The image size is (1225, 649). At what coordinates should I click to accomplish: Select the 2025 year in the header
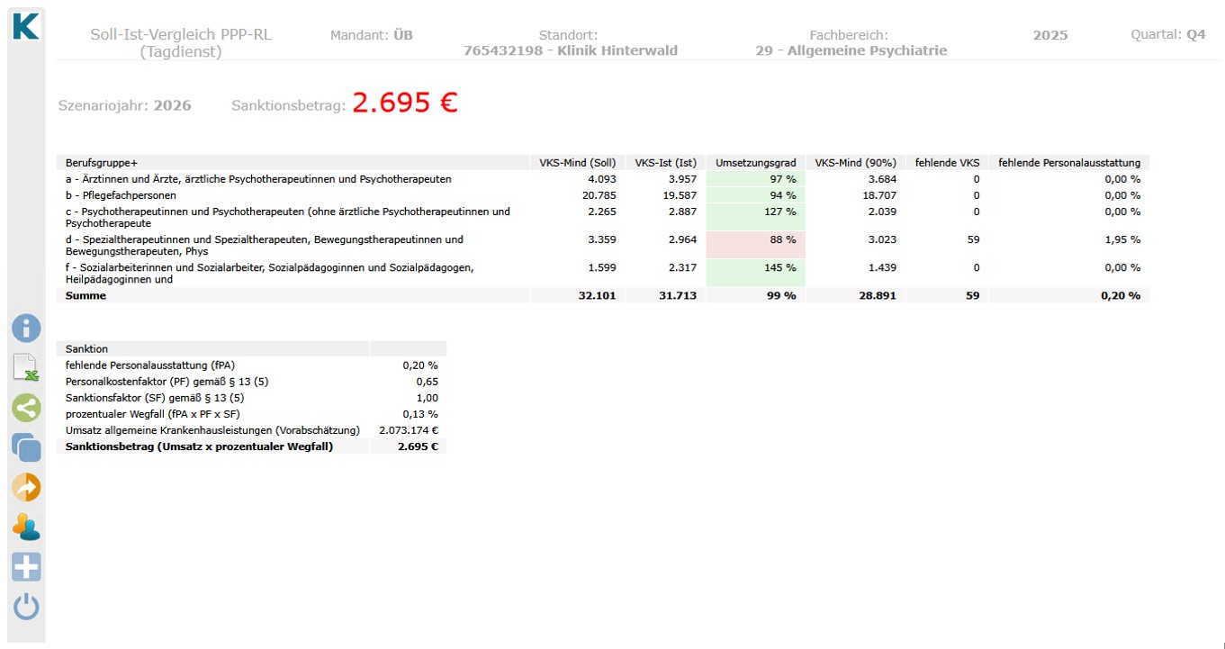pyautogui.click(x=1049, y=35)
